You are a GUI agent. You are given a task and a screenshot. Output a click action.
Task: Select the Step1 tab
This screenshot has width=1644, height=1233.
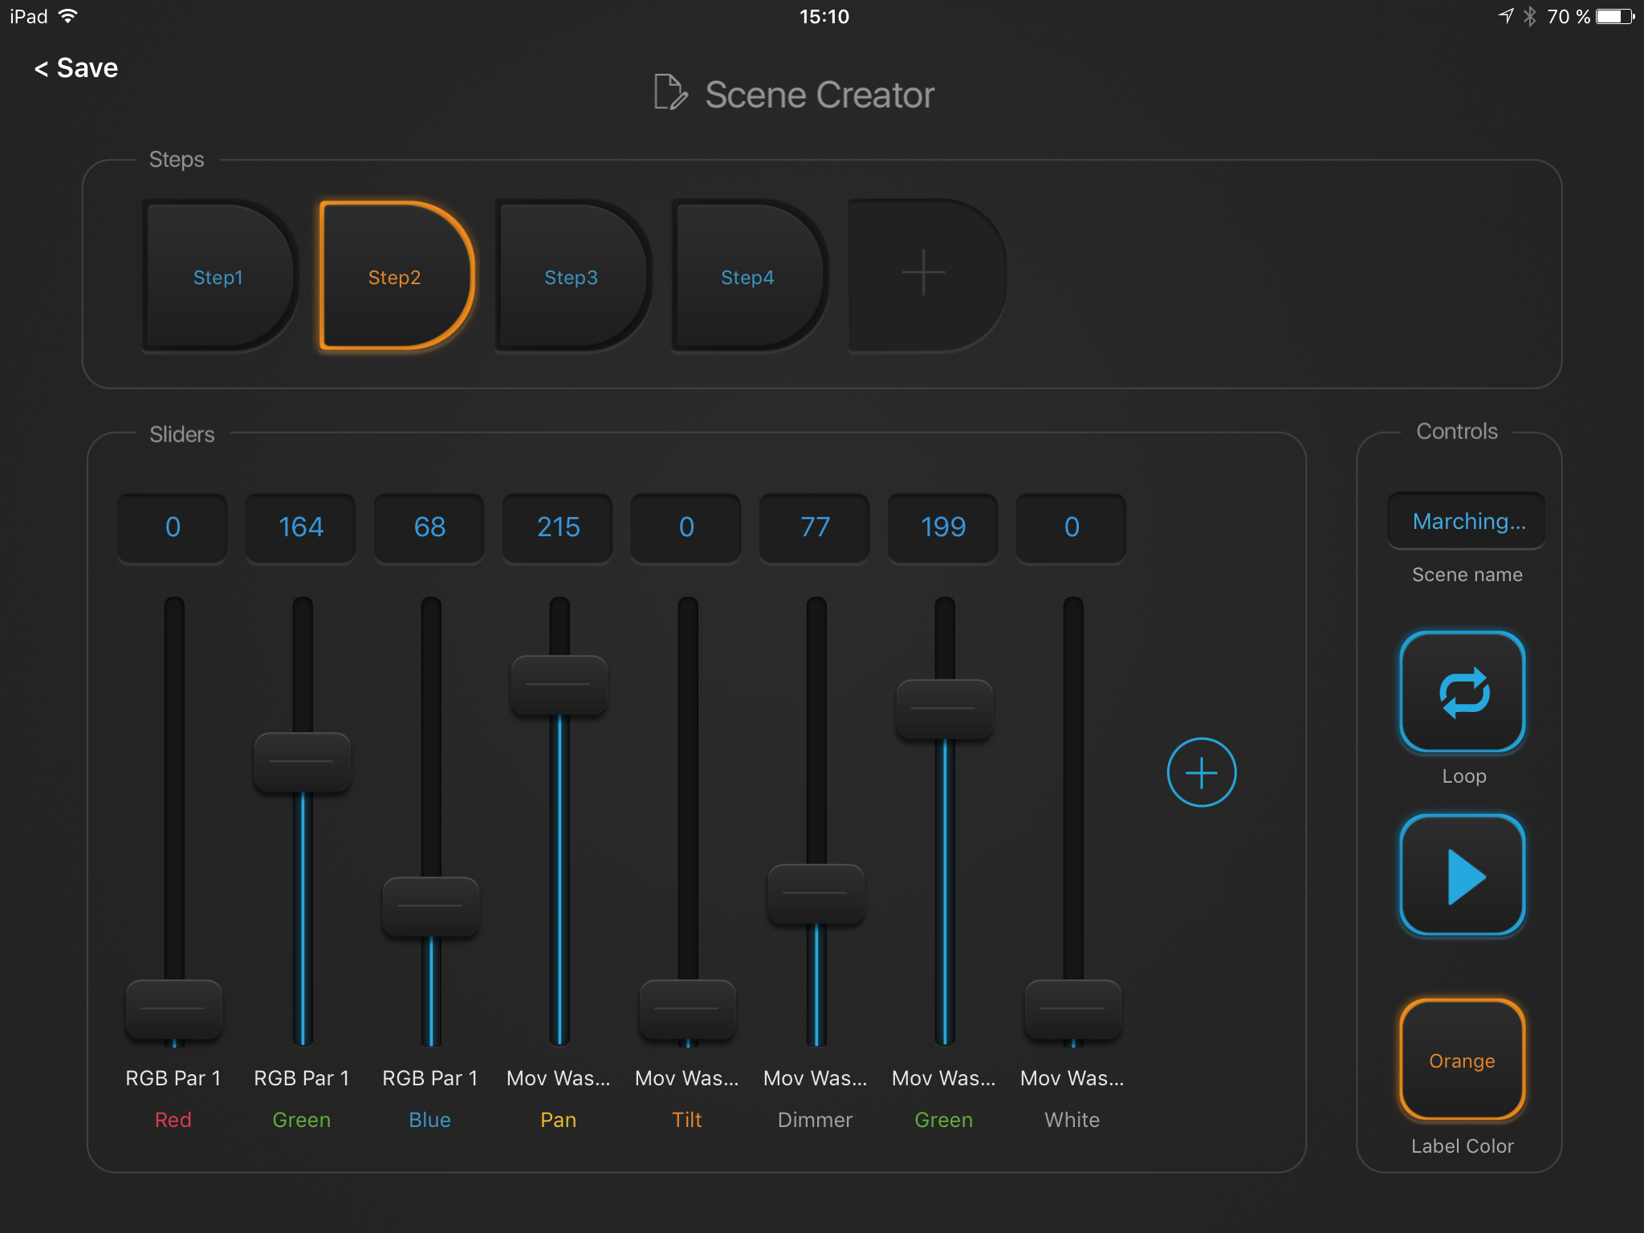[x=218, y=277]
